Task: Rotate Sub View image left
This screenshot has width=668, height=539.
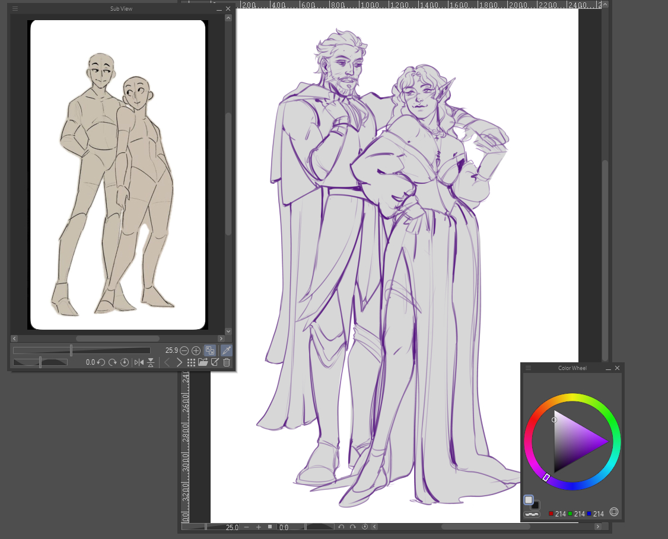Action: (101, 362)
